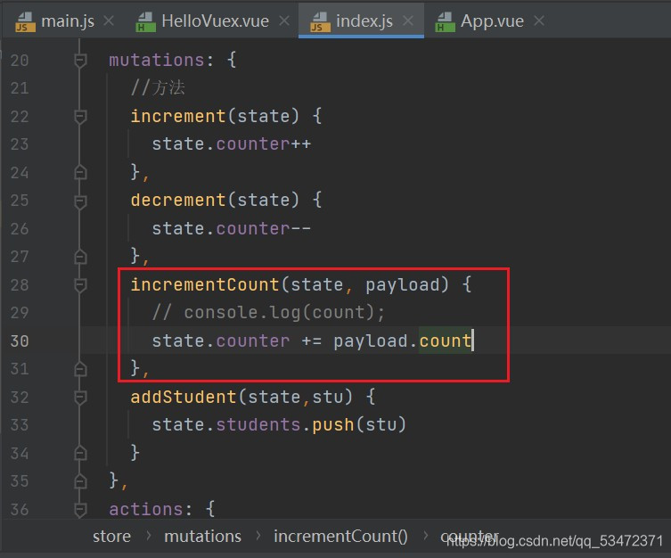Click line number 20 in gutter
This screenshot has width=671, height=558.
(x=20, y=61)
